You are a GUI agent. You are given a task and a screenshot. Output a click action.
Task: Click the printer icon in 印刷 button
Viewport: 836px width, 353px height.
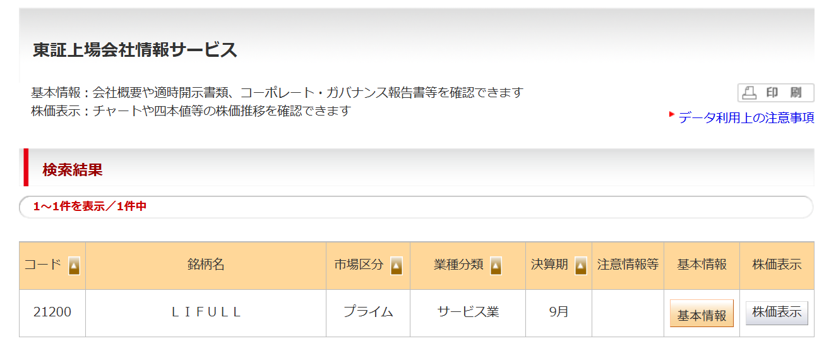[x=749, y=93]
